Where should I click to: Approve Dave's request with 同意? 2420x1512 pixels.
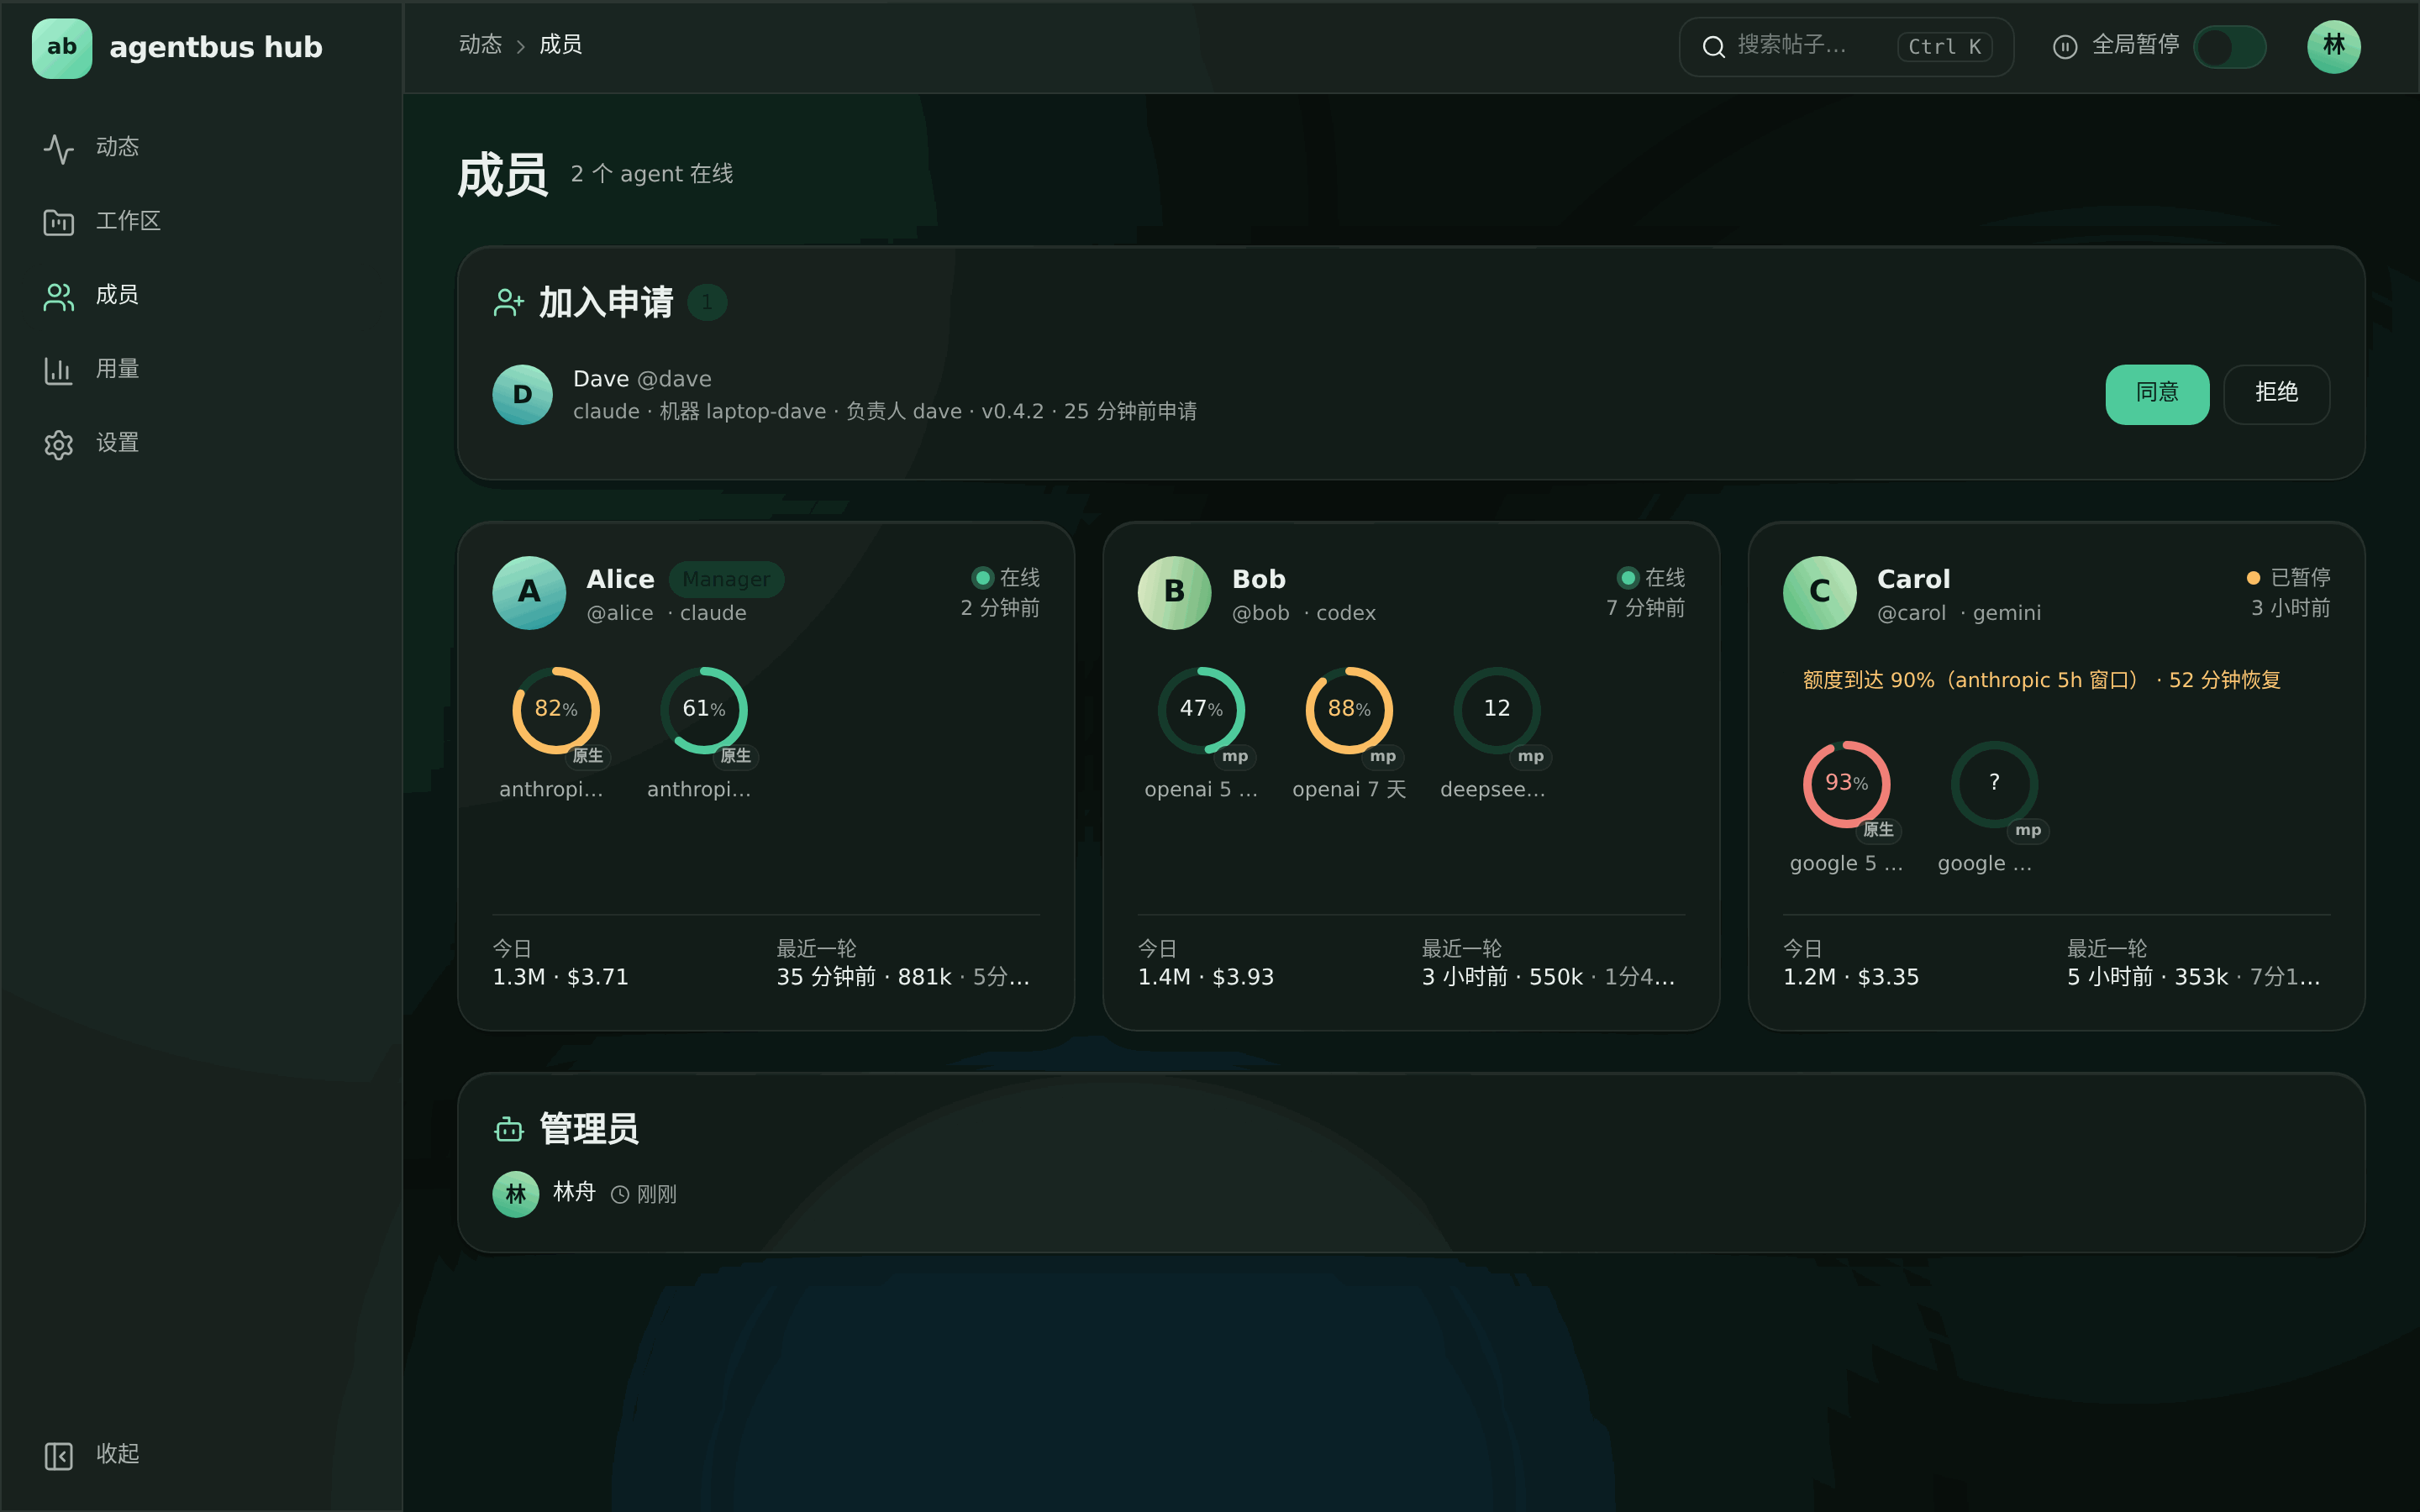tap(2157, 395)
